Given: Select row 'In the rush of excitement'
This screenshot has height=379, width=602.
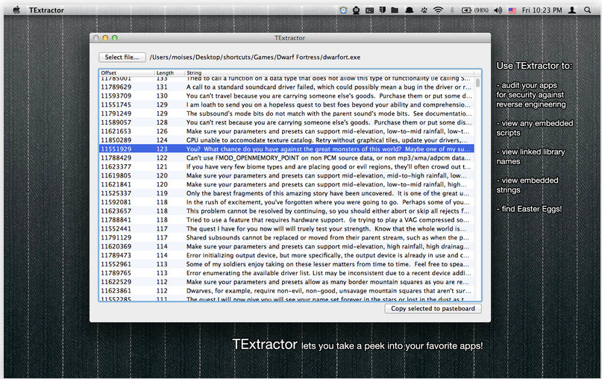Looking at the screenshot, I should click(286, 202).
